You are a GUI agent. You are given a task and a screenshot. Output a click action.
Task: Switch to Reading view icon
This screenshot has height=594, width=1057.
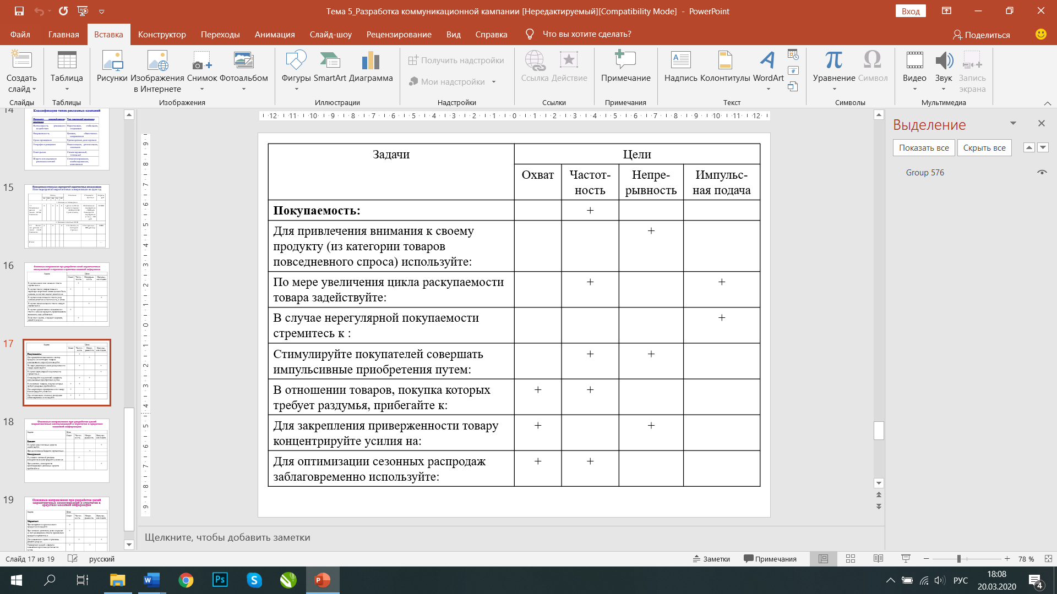[878, 559]
